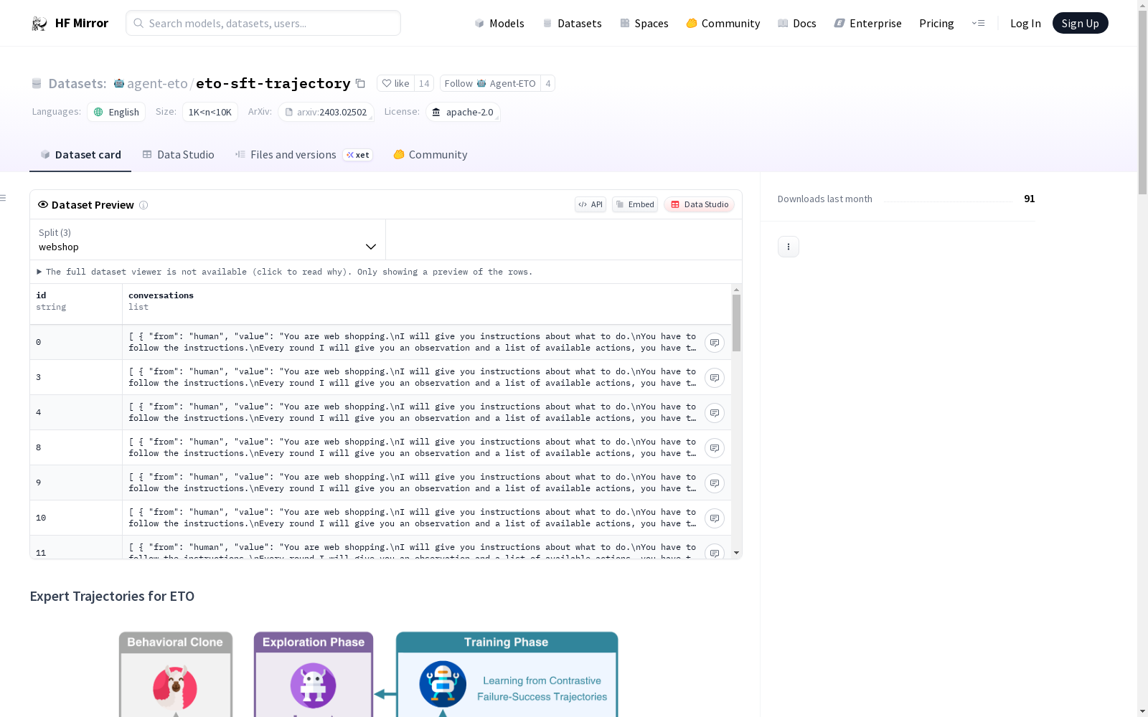View the Pricing page

tap(936, 24)
